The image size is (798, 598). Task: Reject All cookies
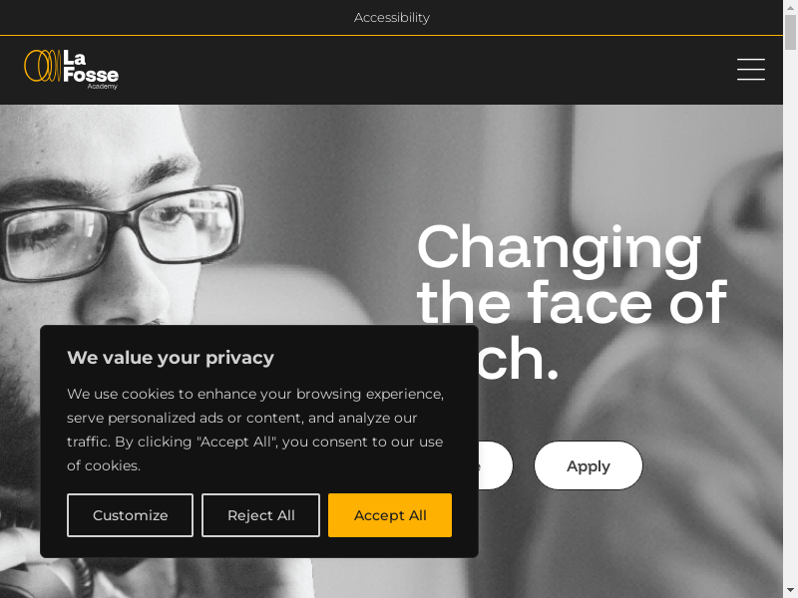[261, 515]
